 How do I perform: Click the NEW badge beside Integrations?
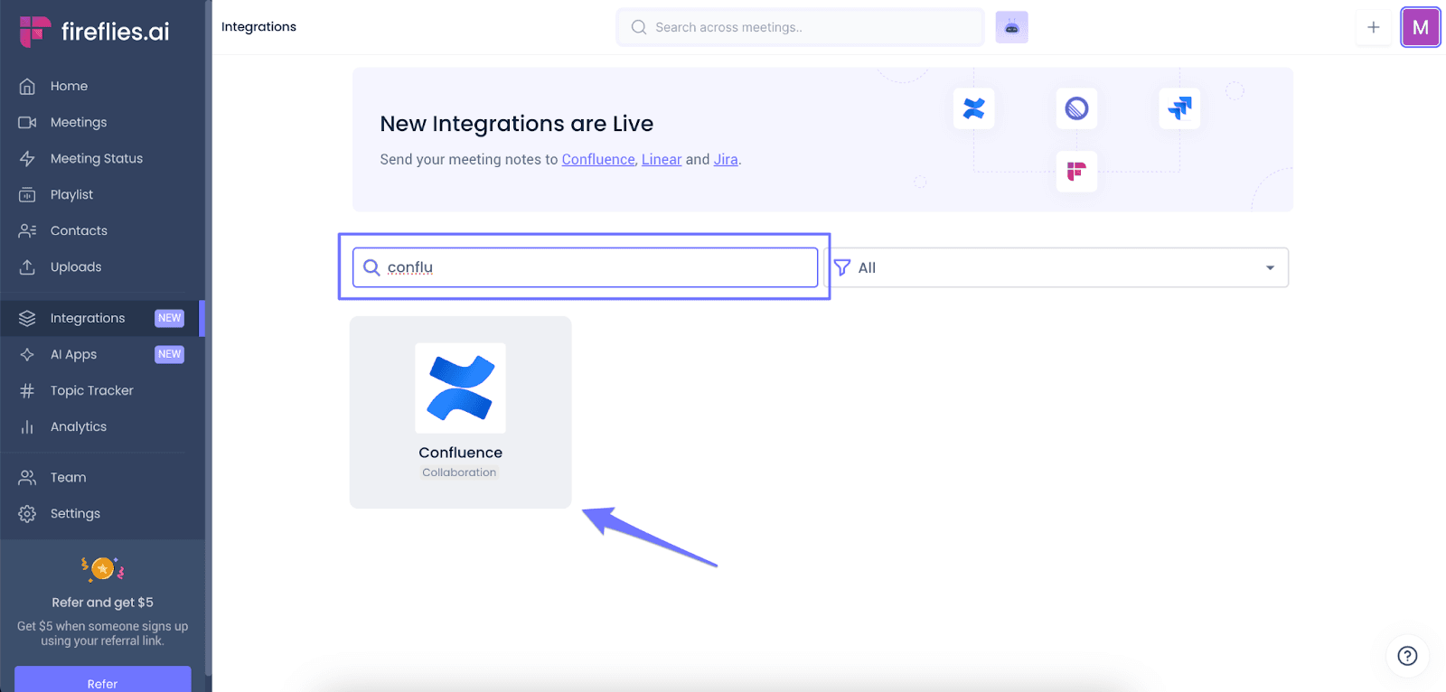pos(169,318)
